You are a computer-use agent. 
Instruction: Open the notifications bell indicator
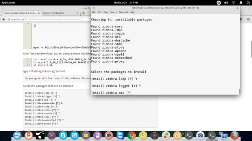[x=241, y=3]
